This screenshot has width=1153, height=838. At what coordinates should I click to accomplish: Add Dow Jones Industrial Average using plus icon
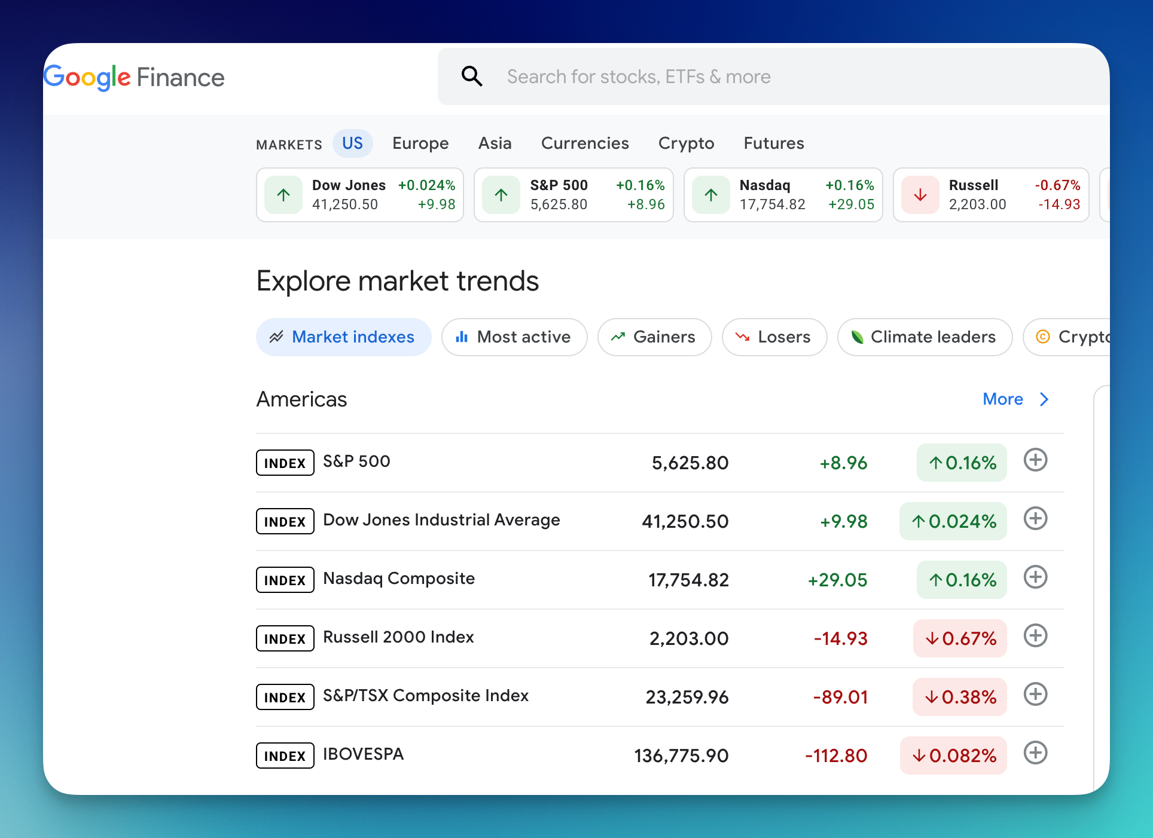coord(1035,519)
